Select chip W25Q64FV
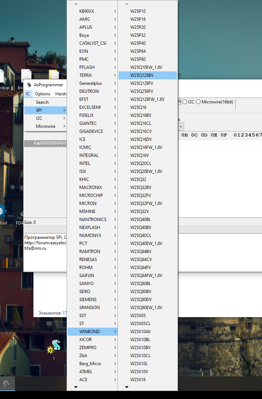 click(x=147, y=268)
